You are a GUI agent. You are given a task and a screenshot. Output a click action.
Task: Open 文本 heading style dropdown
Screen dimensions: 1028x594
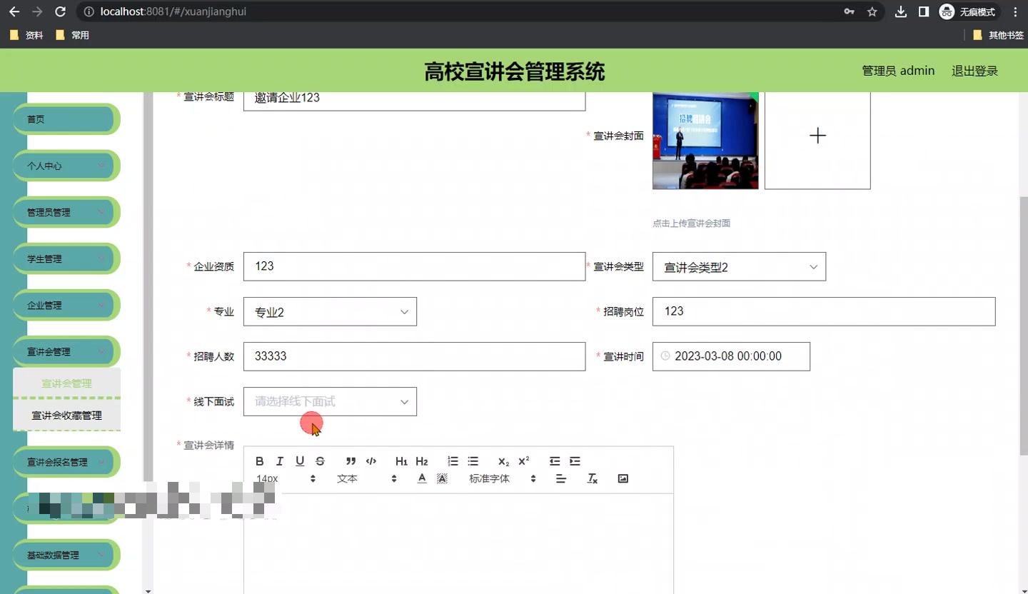pyautogui.click(x=366, y=478)
